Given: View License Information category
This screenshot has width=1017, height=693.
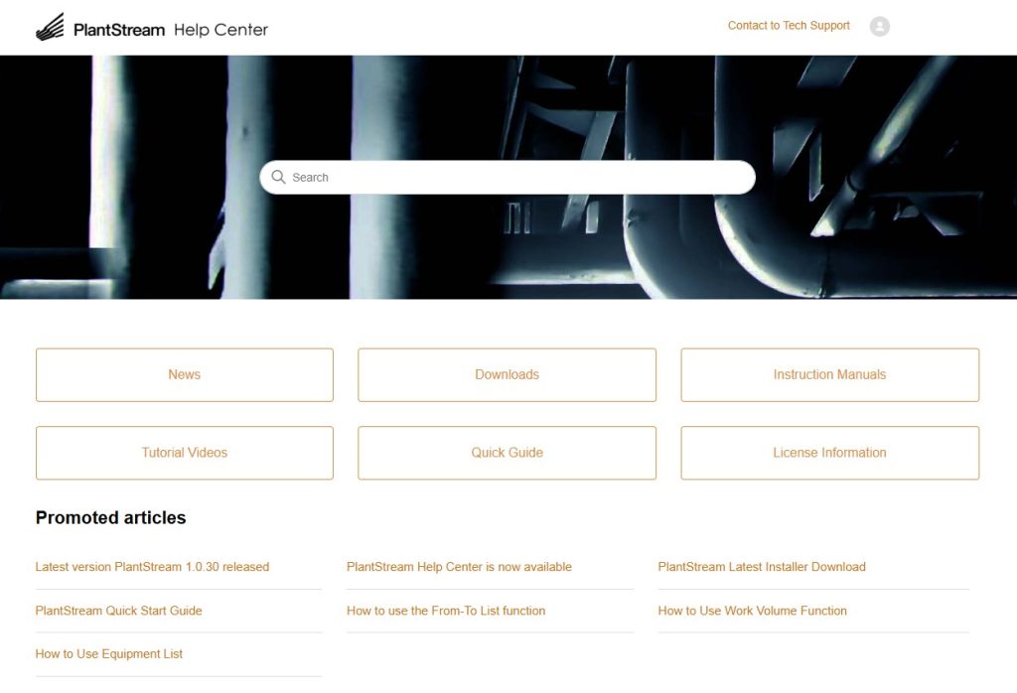Looking at the screenshot, I should 829,453.
